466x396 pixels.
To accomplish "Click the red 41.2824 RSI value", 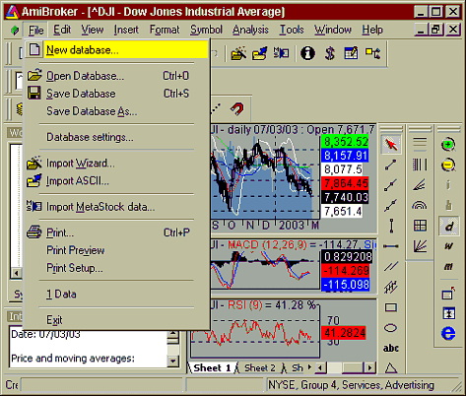I will point(344,333).
